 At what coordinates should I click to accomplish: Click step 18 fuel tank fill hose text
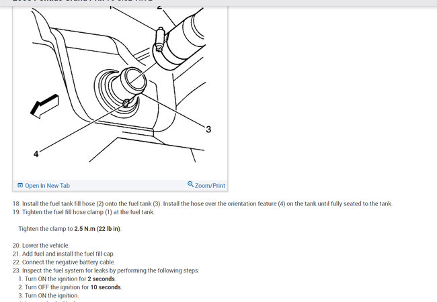[x=202, y=204]
